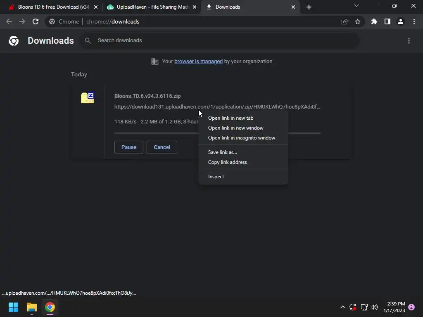
Task: Open File Explorer from the taskbar
Action: click(31, 307)
